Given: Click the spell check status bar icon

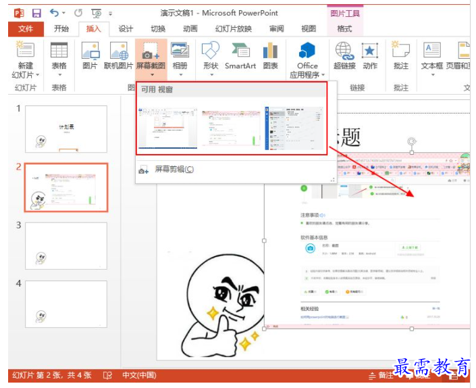Looking at the screenshot, I should click(x=107, y=376).
